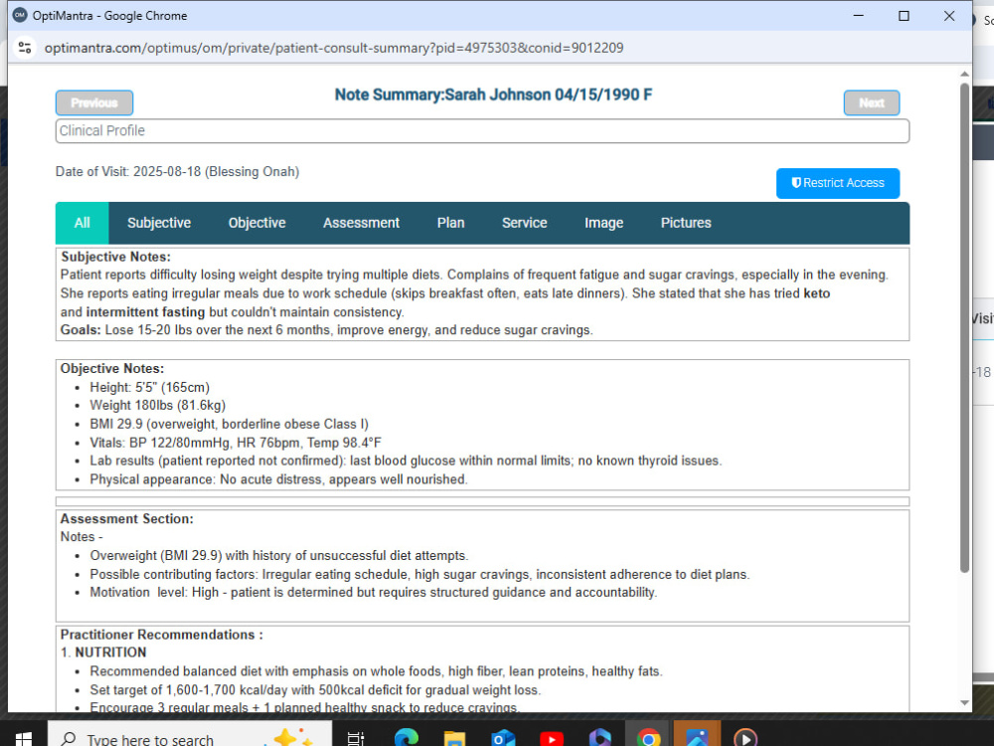Switch to the Service tab

click(524, 223)
